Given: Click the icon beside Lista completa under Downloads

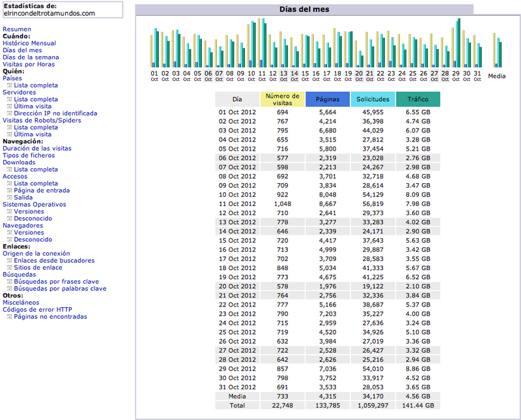Looking at the screenshot, I should pos(10,170).
